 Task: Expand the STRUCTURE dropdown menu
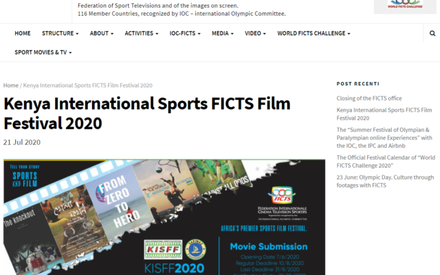tap(60, 34)
